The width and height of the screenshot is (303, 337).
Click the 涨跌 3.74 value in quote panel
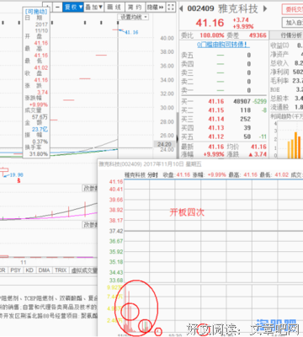click(x=258, y=154)
